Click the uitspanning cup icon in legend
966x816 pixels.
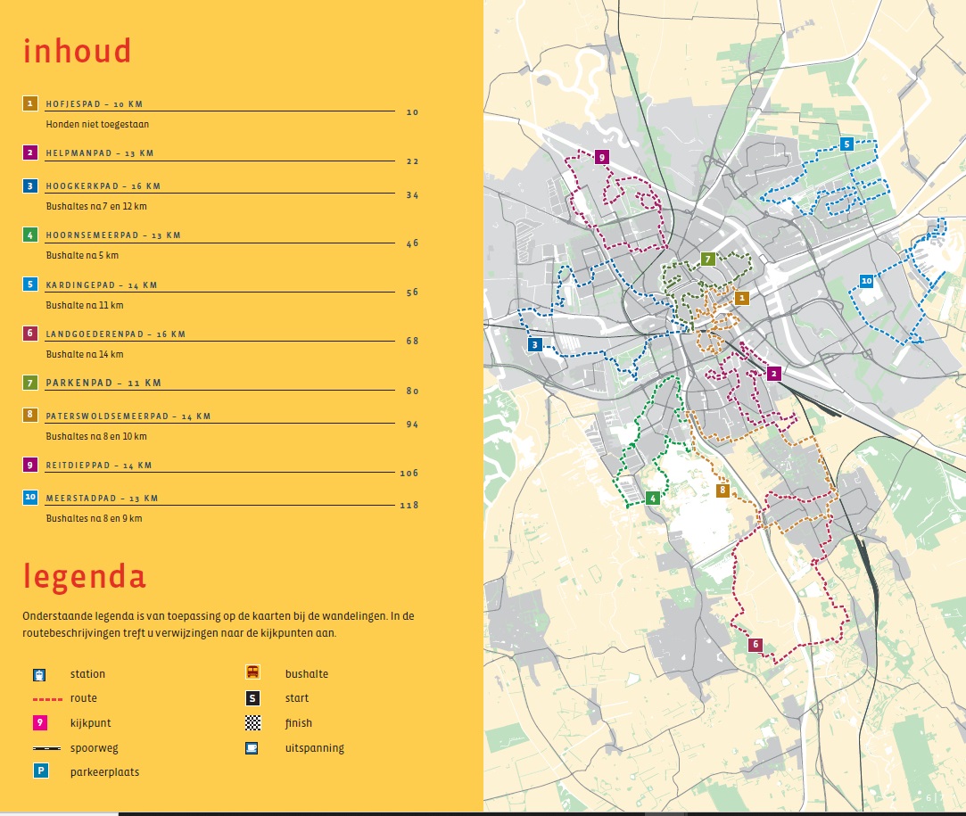(x=252, y=748)
